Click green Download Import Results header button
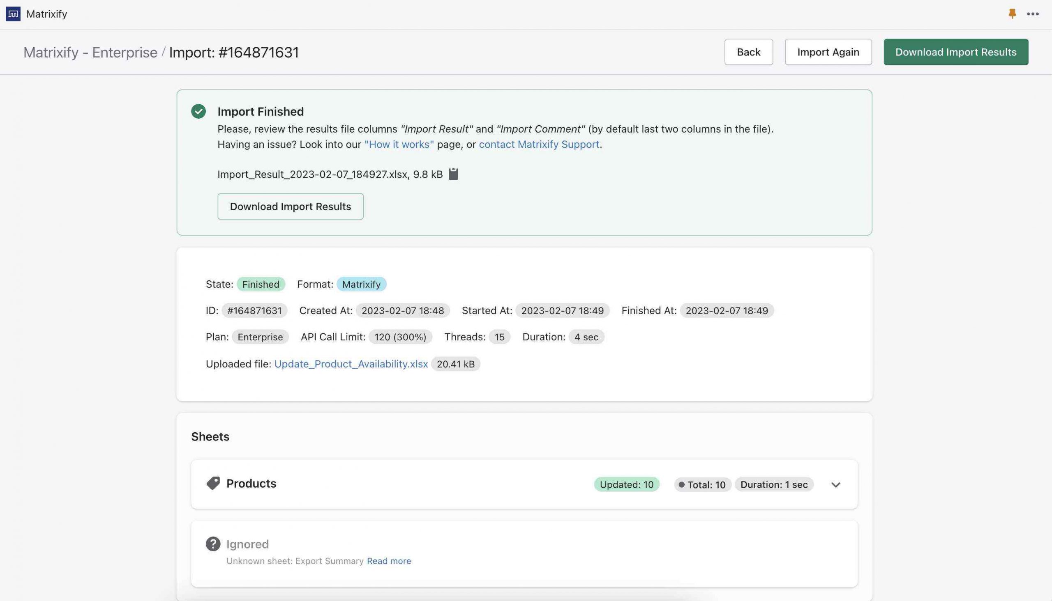 [956, 52]
